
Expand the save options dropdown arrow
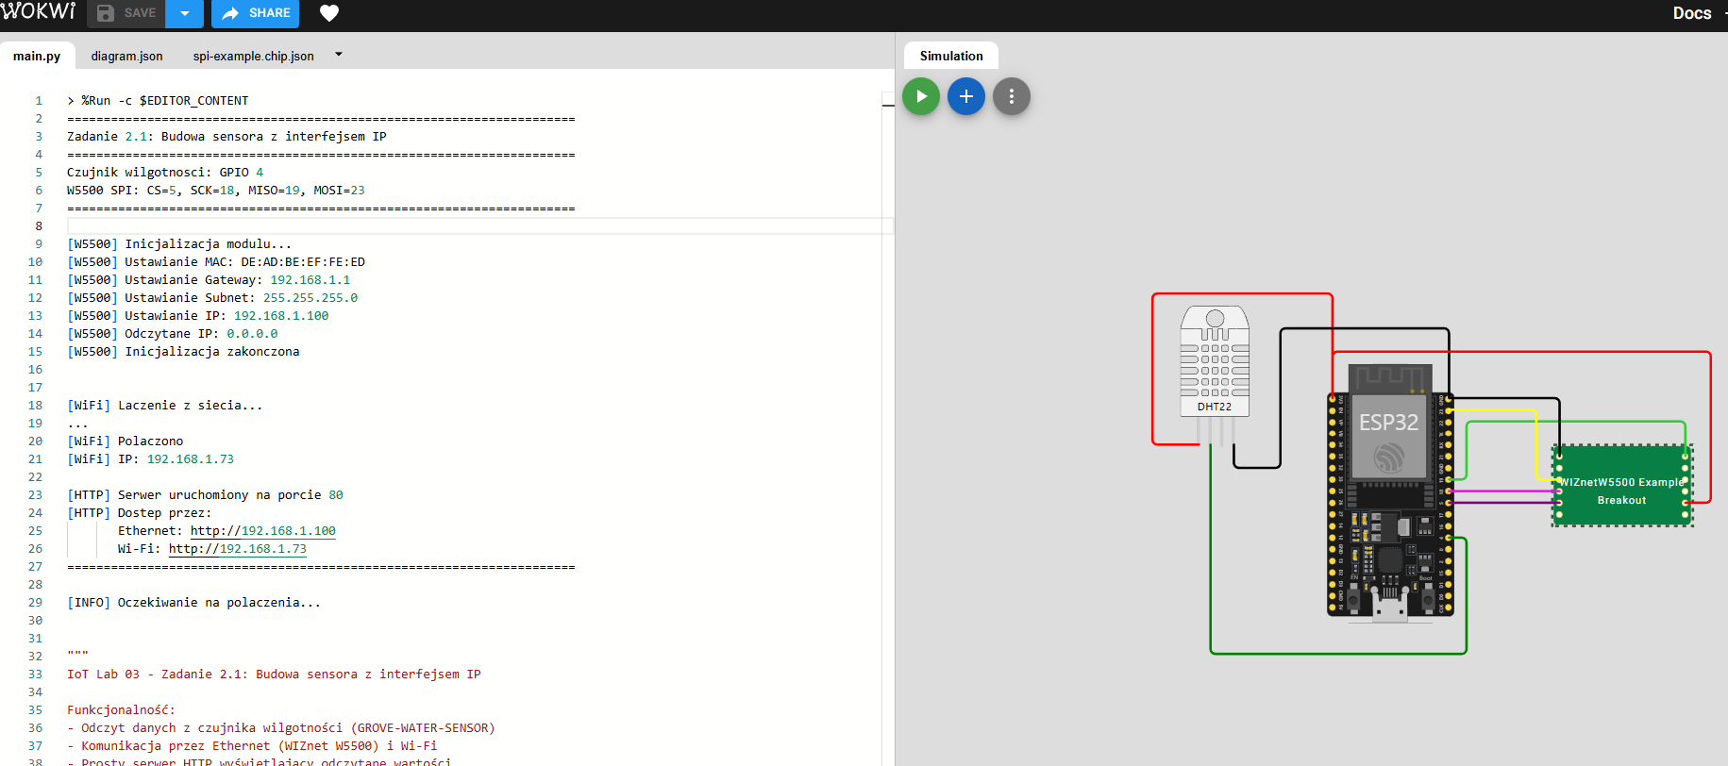(x=185, y=13)
